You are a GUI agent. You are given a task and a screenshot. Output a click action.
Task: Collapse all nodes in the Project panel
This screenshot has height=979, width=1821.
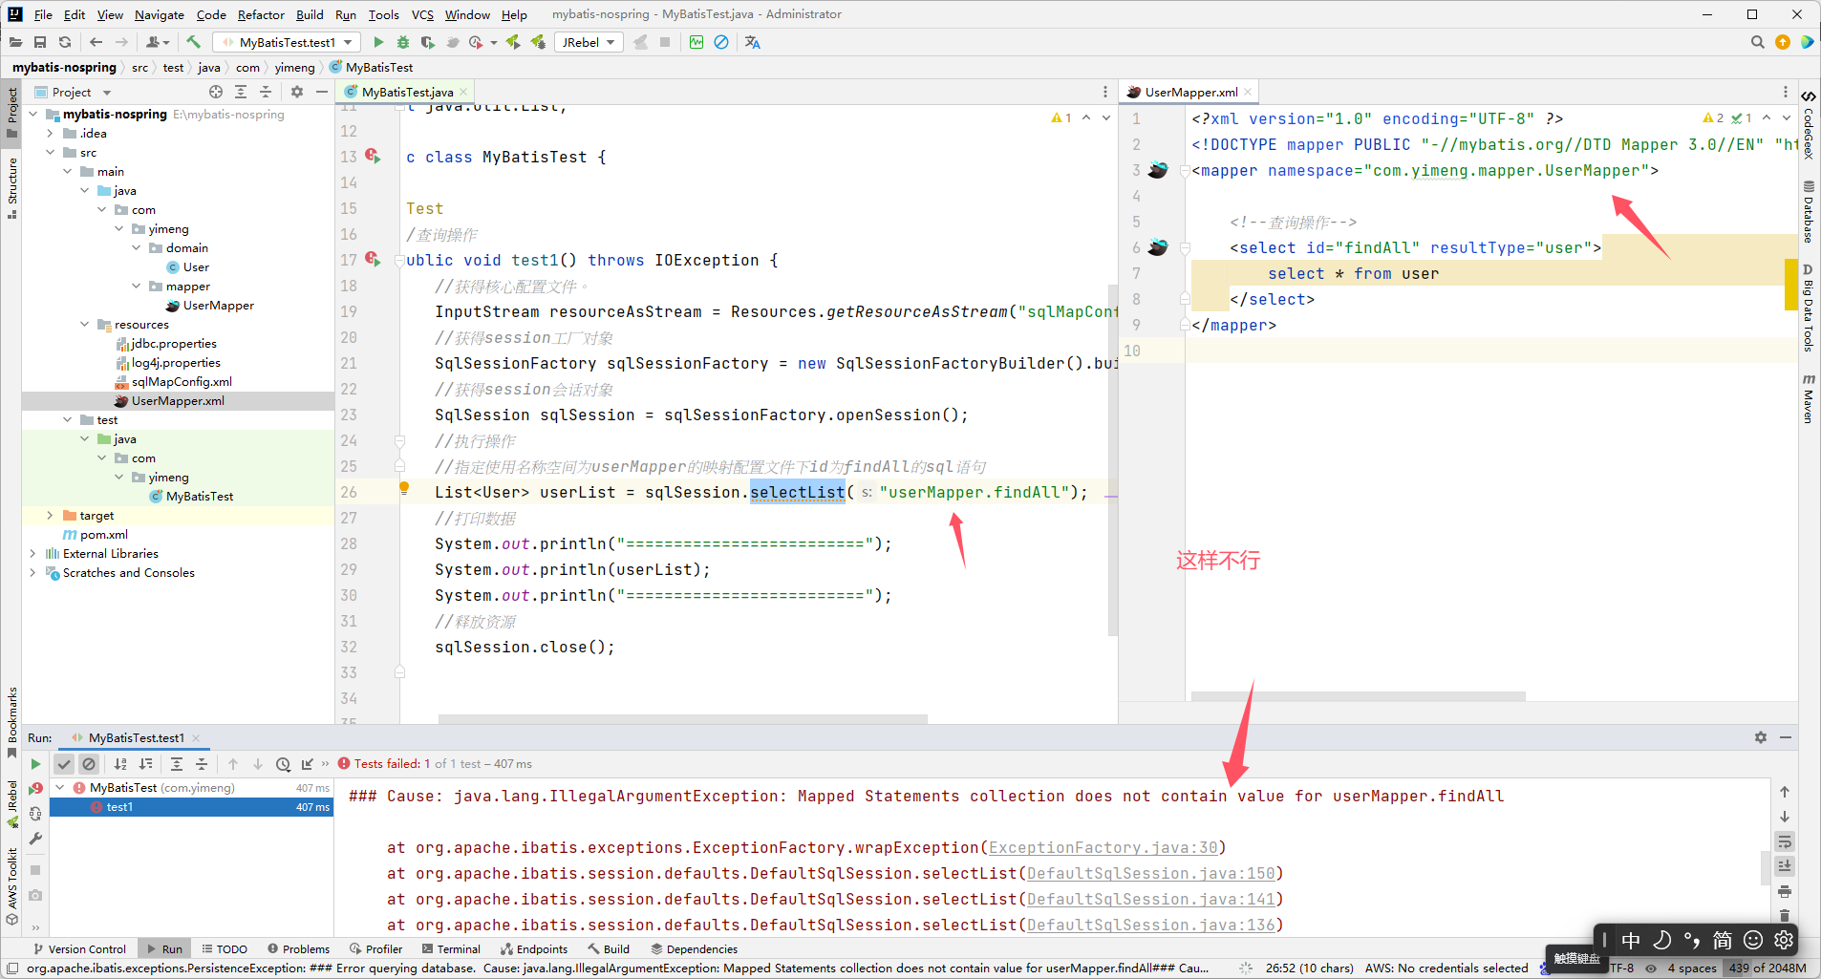point(266,92)
